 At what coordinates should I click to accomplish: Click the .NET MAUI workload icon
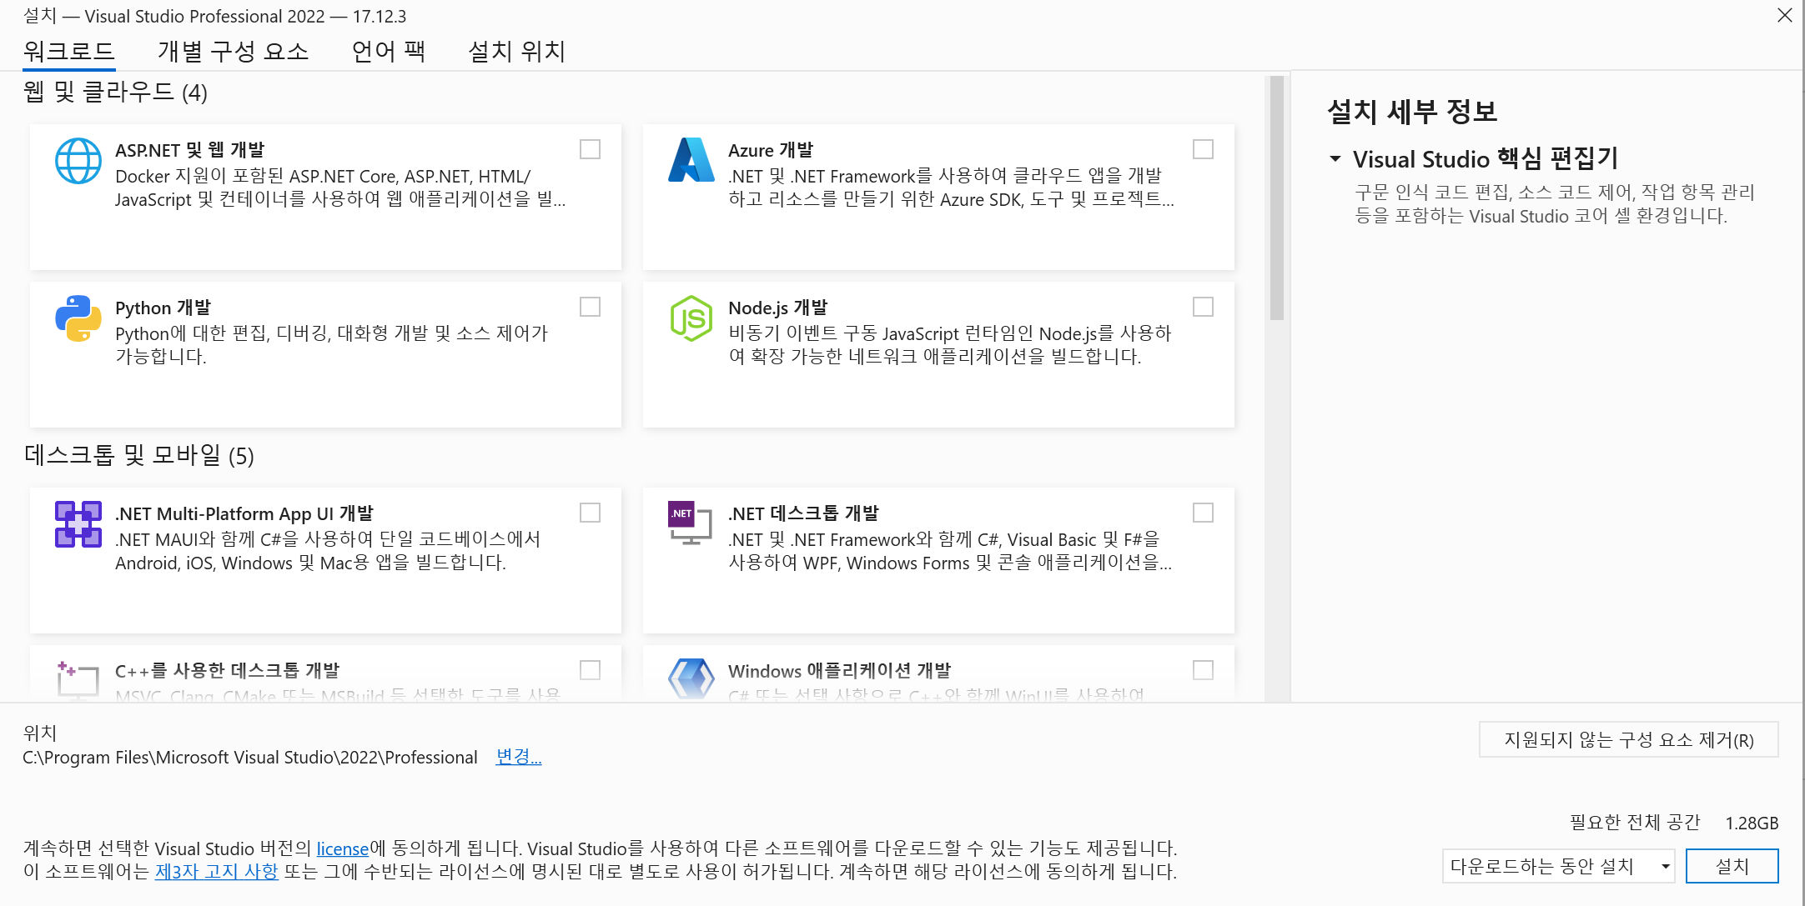pos(78,524)
